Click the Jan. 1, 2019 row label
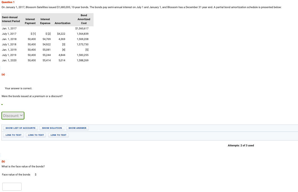The image size is (298, 192). click(9, 50)
